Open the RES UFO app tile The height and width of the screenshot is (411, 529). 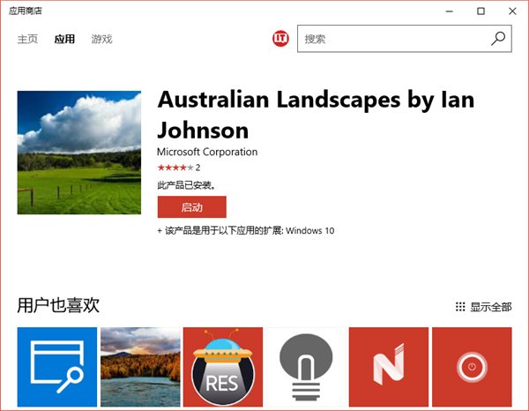click(223, 367)
